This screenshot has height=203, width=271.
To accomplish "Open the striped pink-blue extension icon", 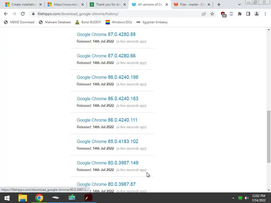I will pyautogui.click(x=231, y=14).
